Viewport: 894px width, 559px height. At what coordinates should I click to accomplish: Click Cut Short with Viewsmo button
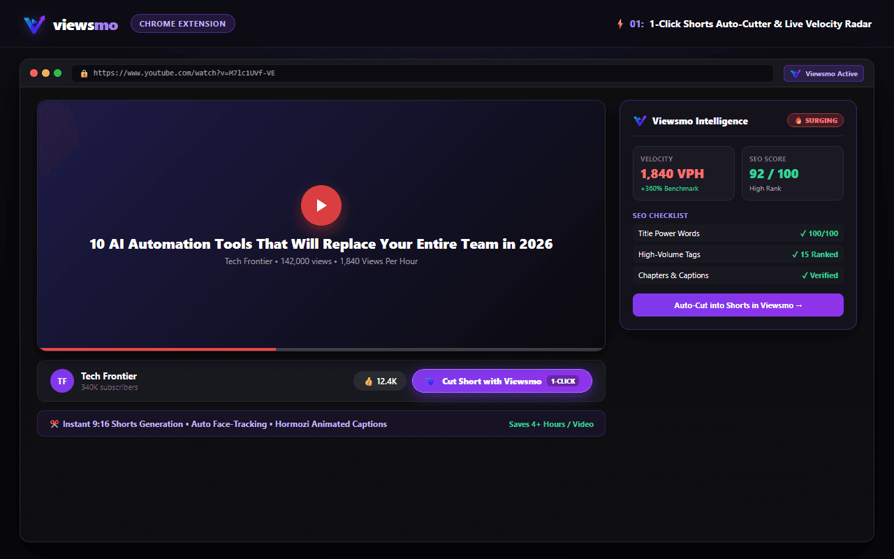click(x=502, y=381)
